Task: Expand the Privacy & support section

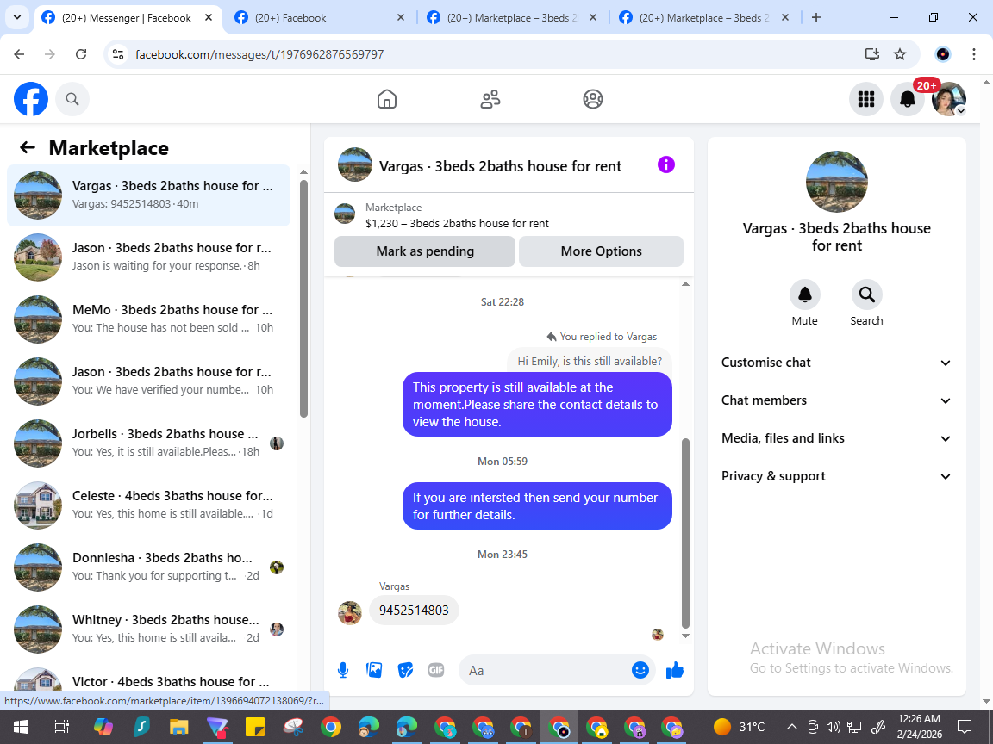Action: pyautogui.click(x=836, y=476)
